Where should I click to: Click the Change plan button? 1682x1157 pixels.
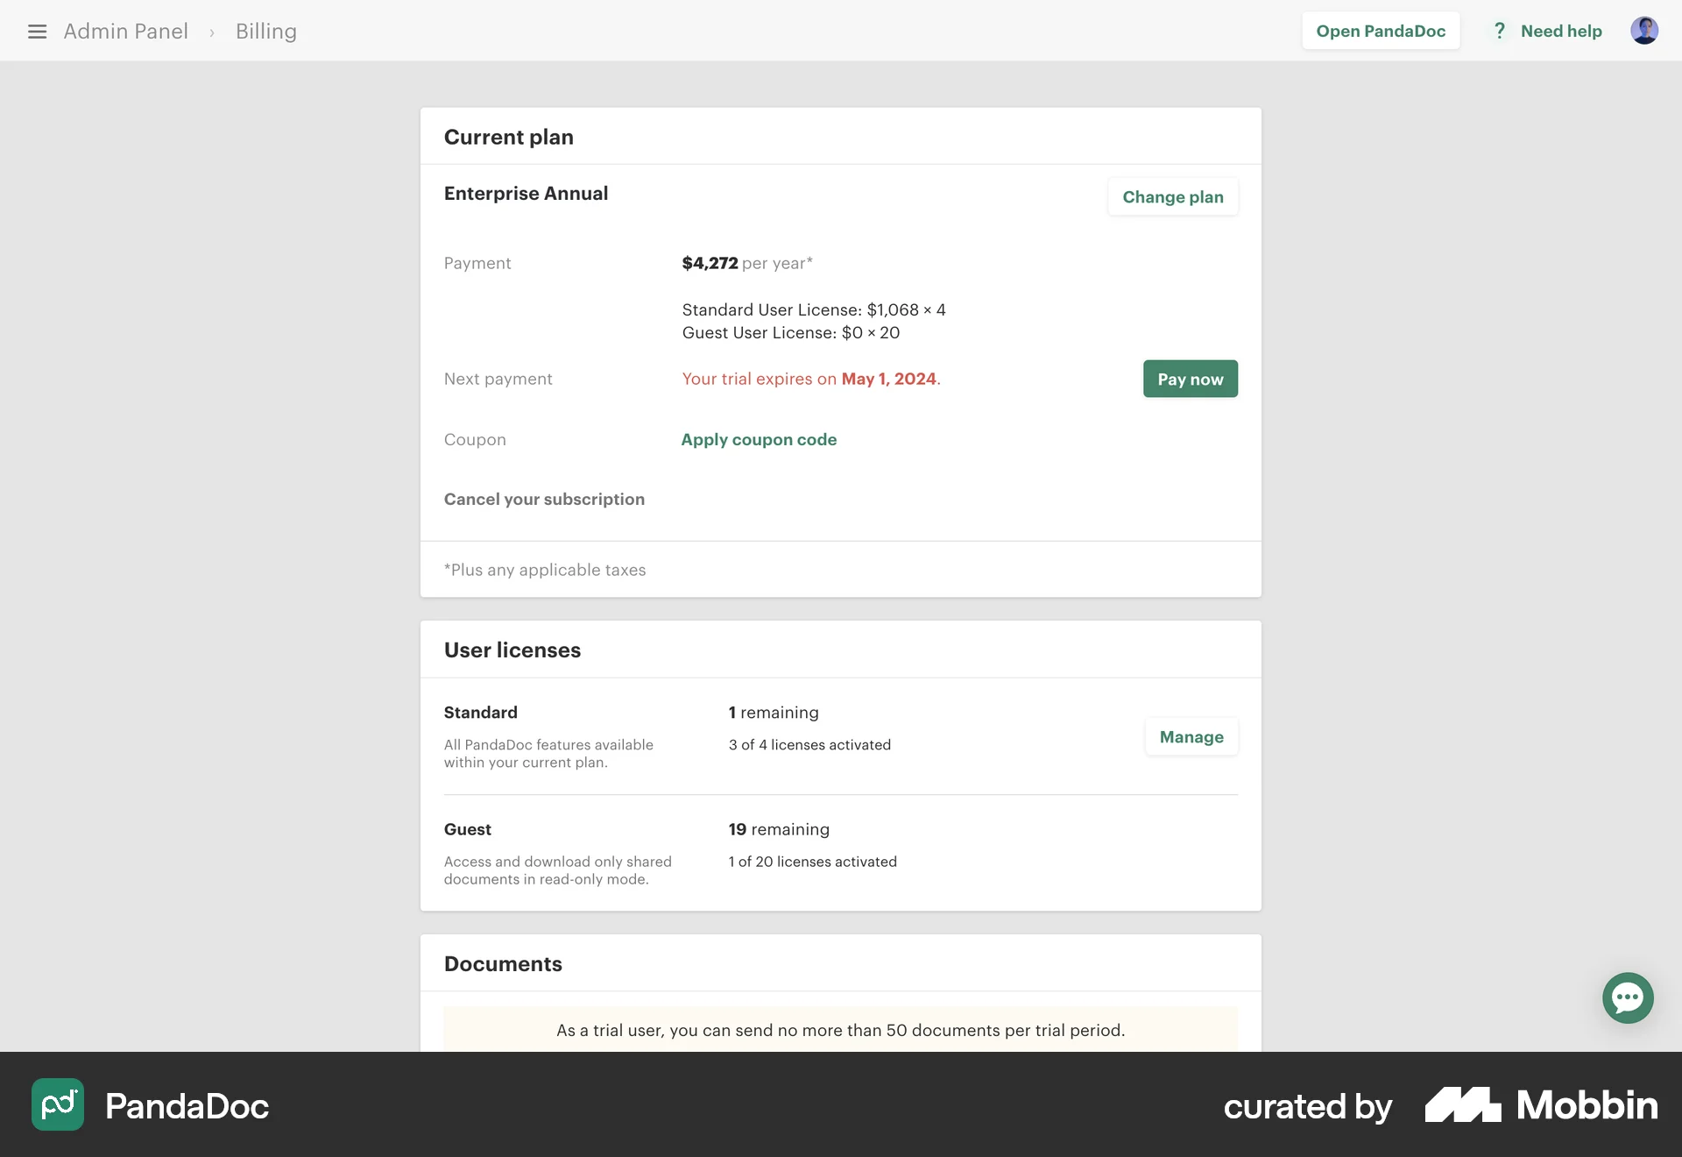pyautogui.click(x=1172, y=196)
